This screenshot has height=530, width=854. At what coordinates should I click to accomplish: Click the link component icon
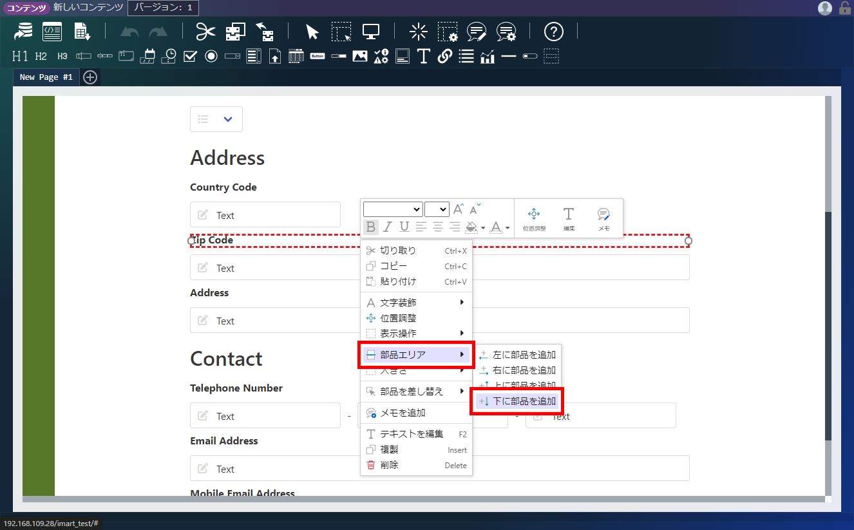(444, 56)
